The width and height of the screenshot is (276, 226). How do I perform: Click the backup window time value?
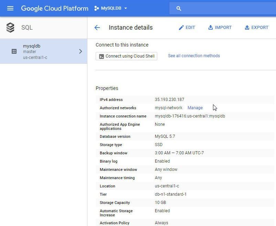pos(179,153)
